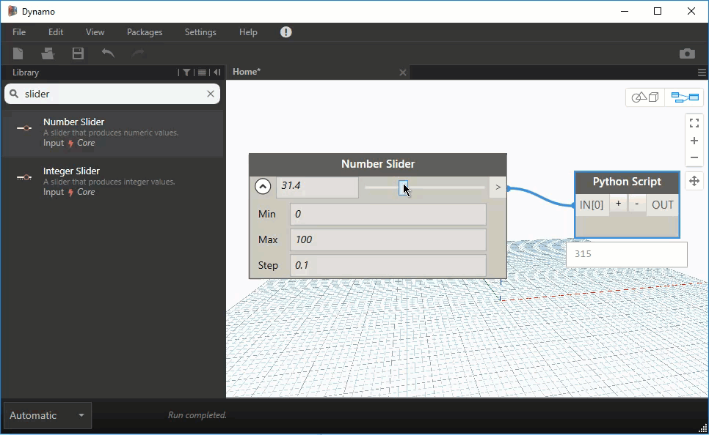Collapse the Number Slider settings chevron
The image size is (709, 435).
tap(263, 187)
